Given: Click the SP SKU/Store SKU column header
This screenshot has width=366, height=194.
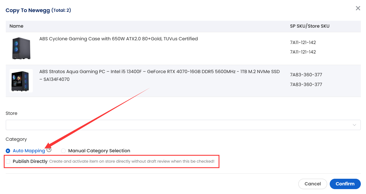Looking at the screenshot, I should pos(310,26).
